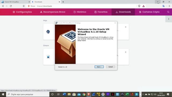Open Mail app from taskbar
172x97 pixels.
click(79, 94)
